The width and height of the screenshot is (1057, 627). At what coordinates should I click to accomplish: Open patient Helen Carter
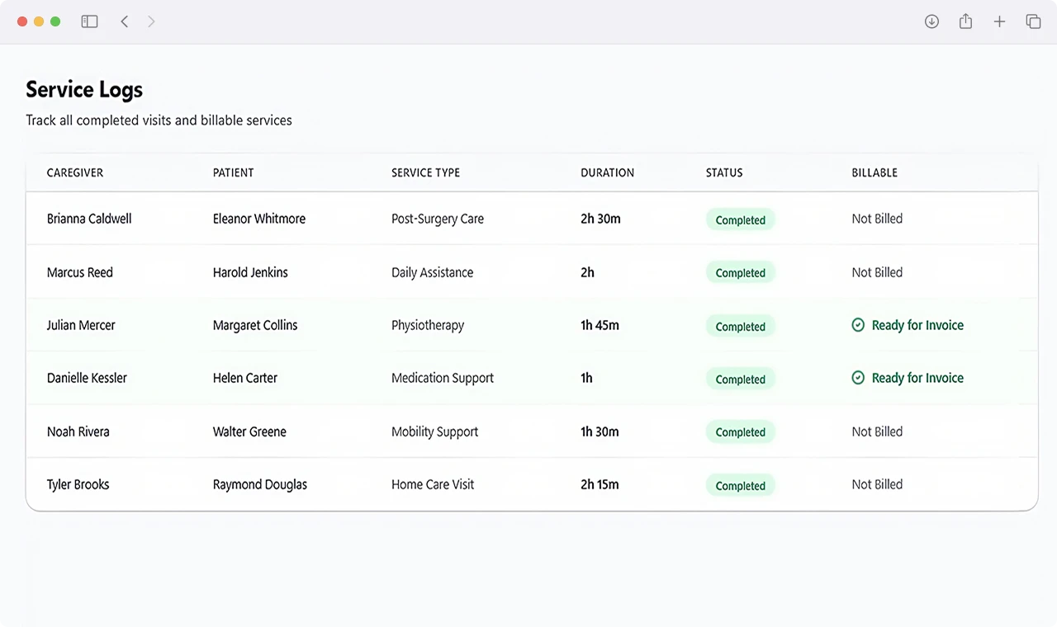coord(245,378)
